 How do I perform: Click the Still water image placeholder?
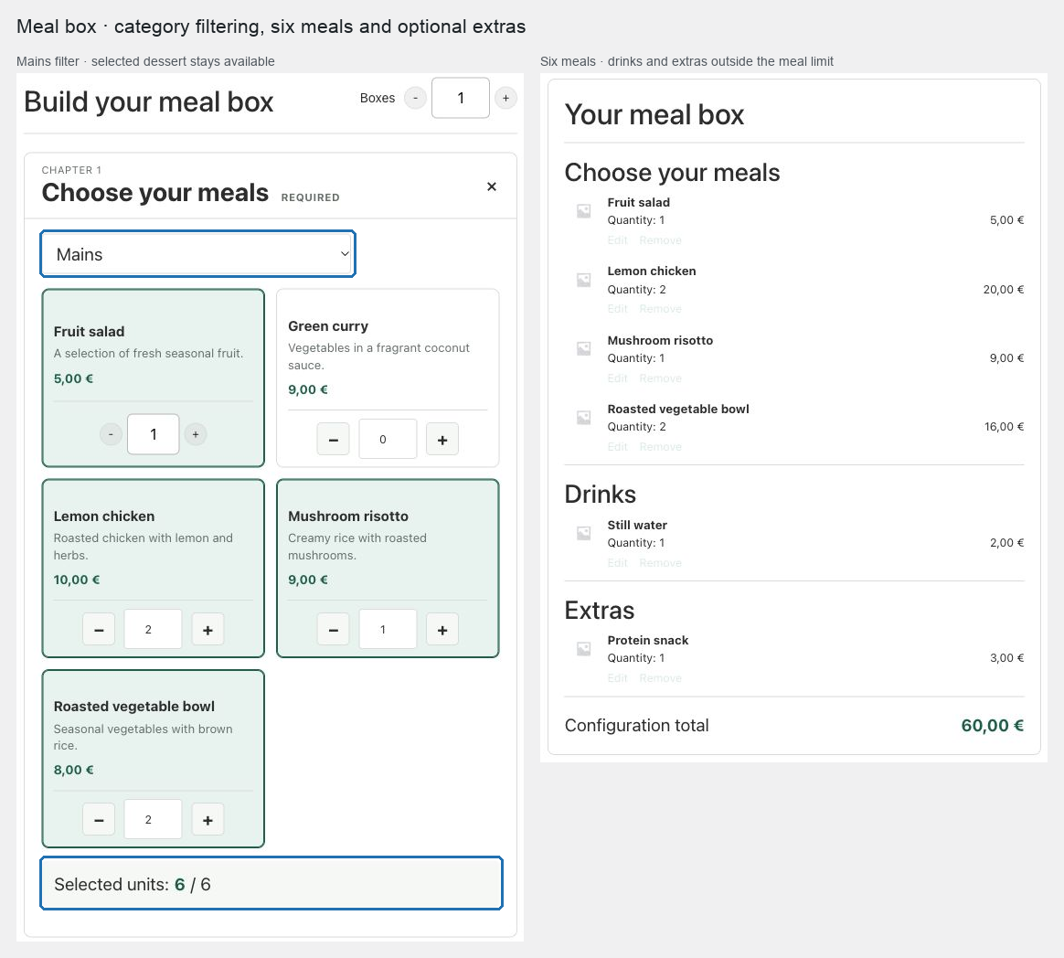(583, 533)
